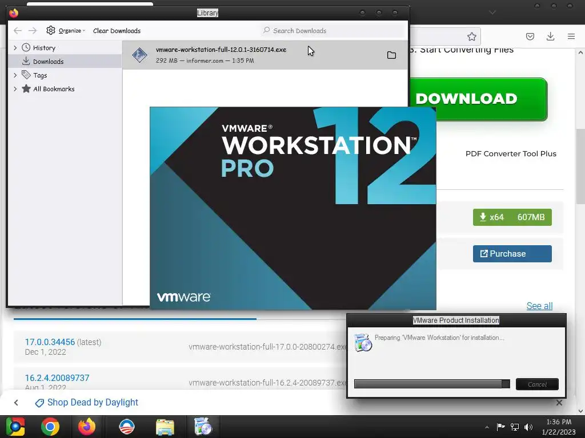Click the Library forward arrow
This screenshot has width=585, height=438.
coord(33,31)
